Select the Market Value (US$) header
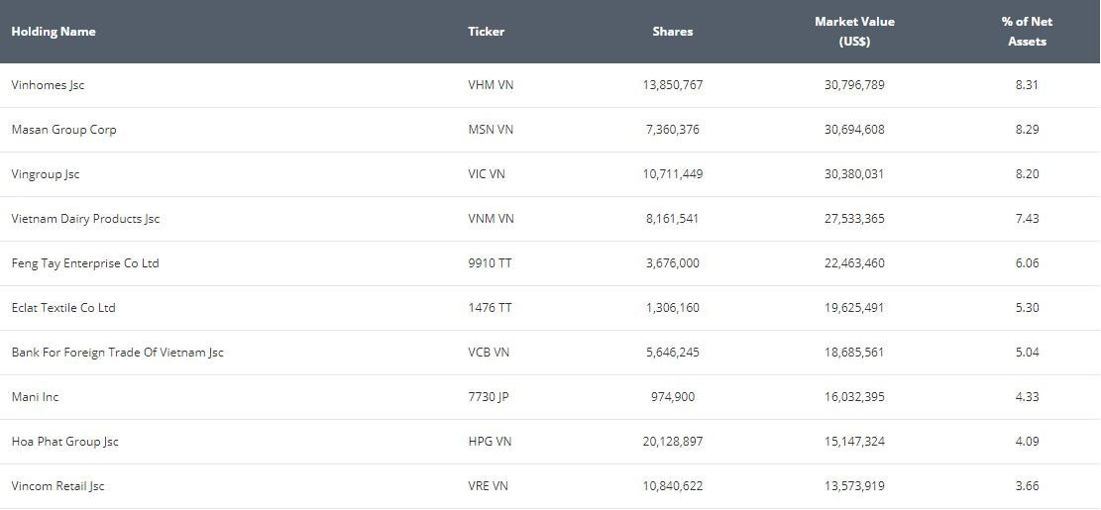The height and width of the screenshot is (510, 1101). [854, 32]
